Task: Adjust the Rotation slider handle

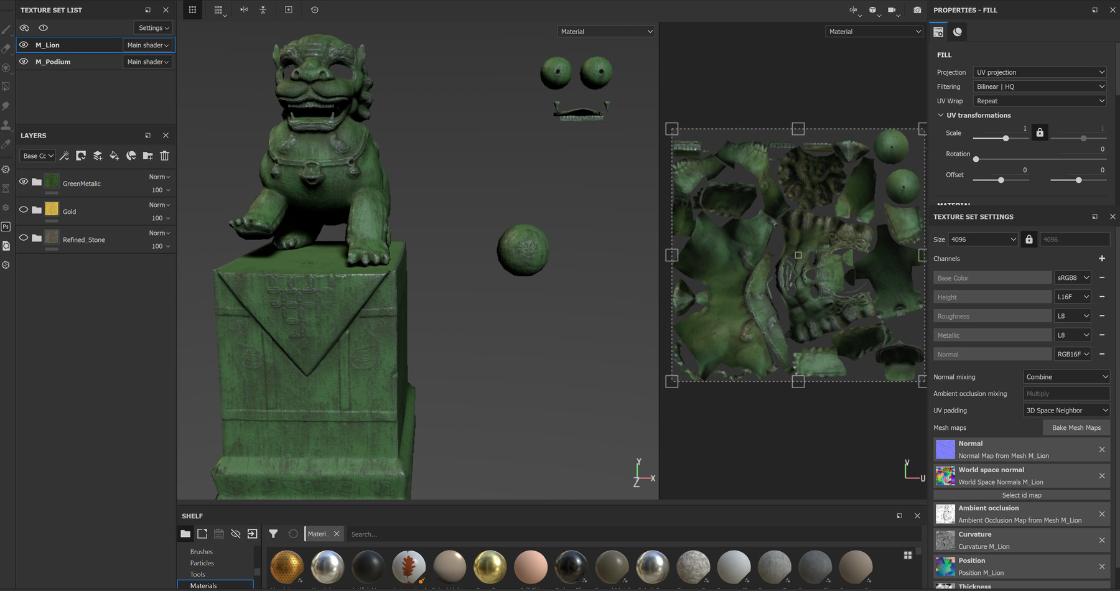Action: [x=976, y=159]
